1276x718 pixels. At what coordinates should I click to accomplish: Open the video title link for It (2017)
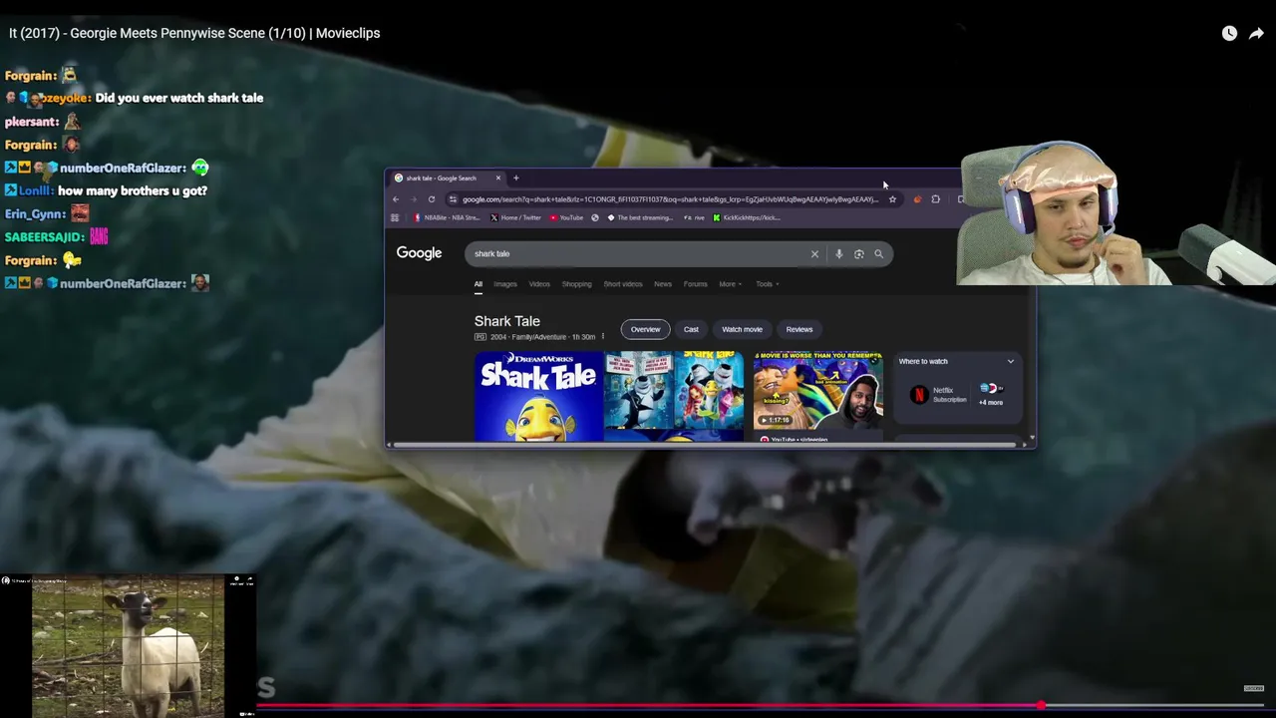[x=194, y=33]
